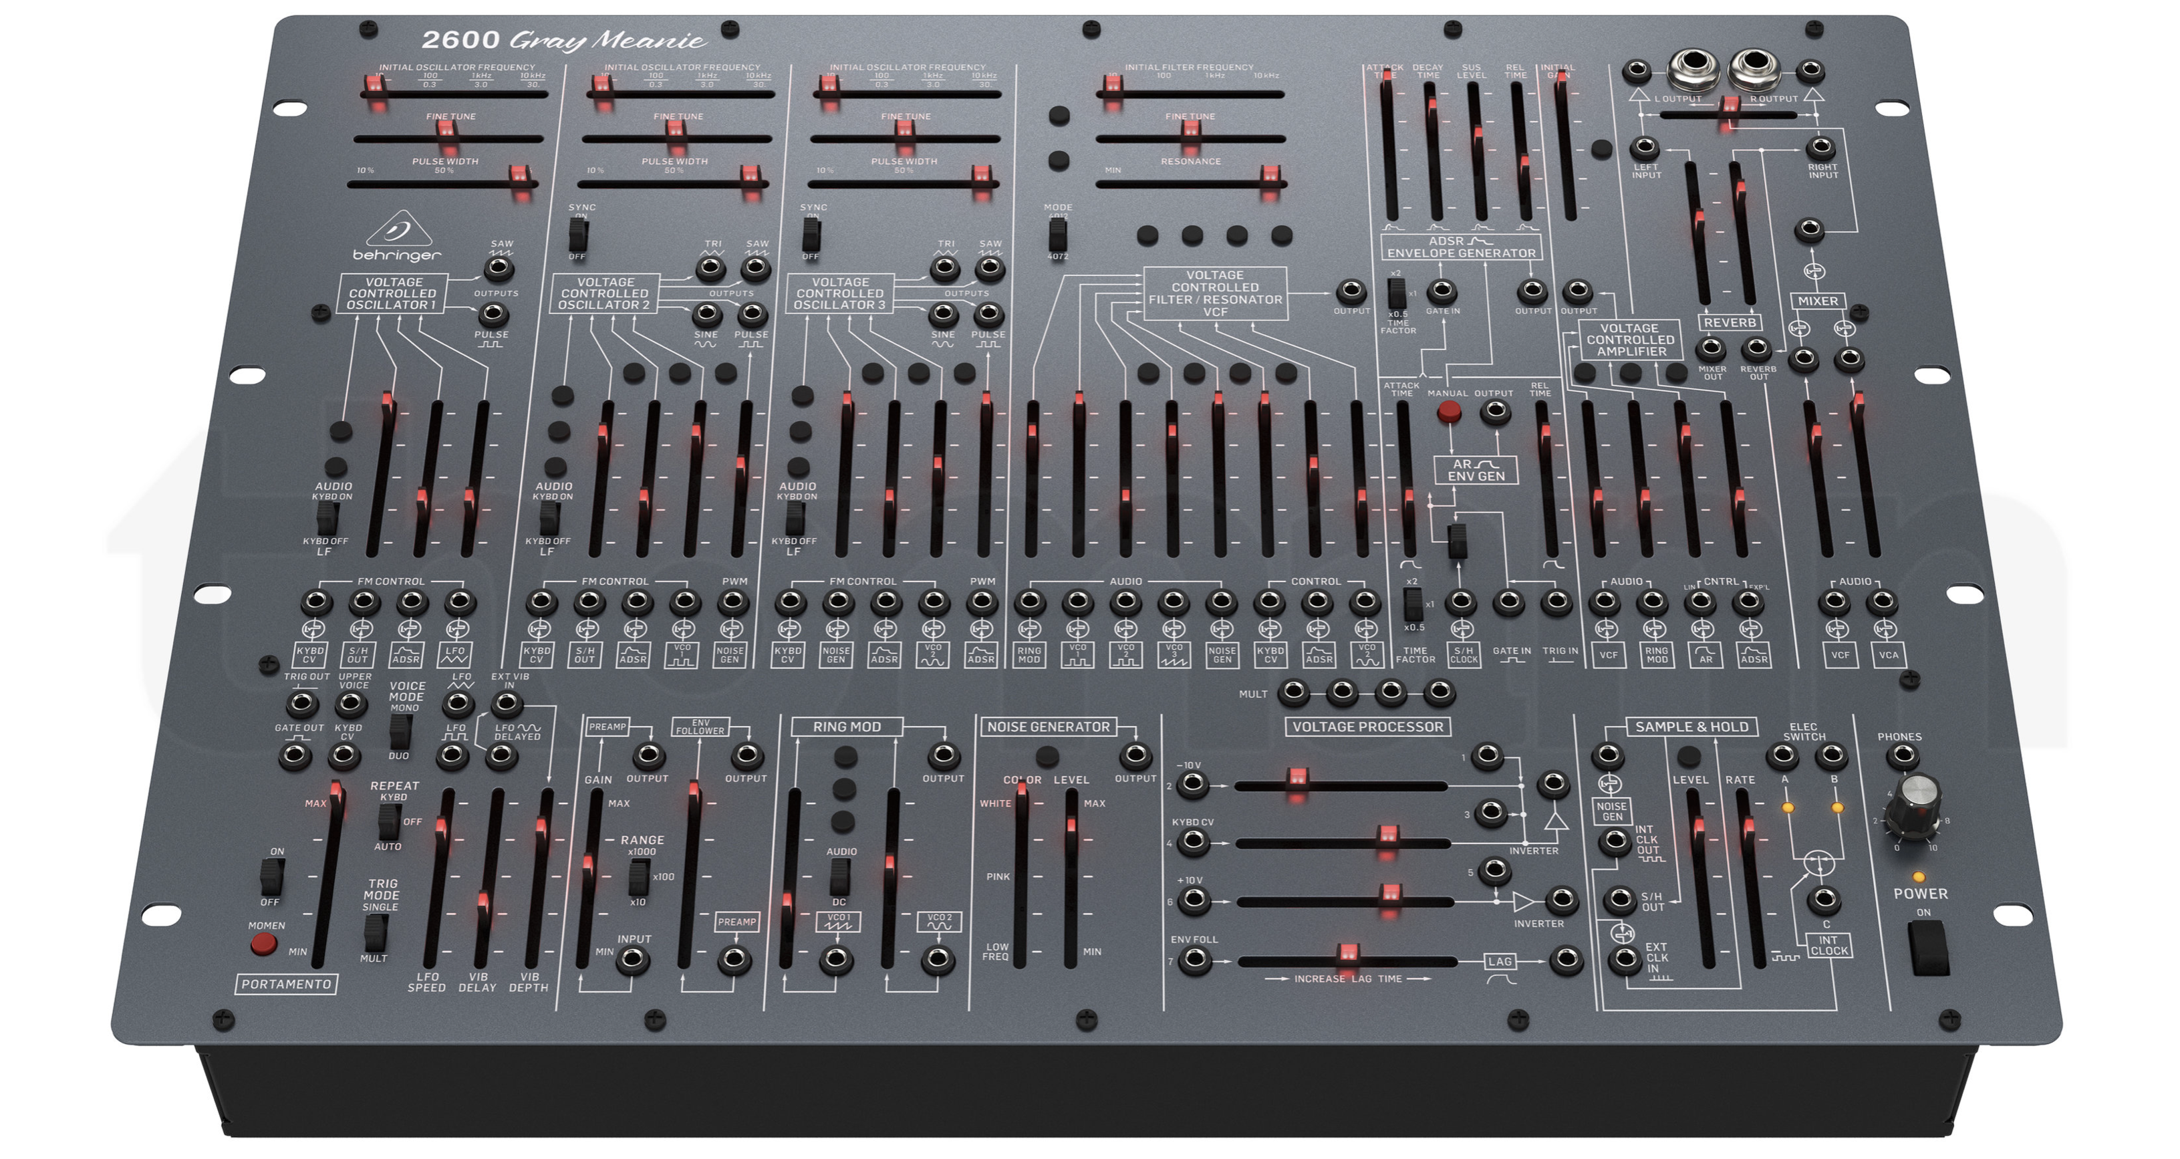Flip the ADSR TIME FACTOR switch
2180x1159 pixels.
(1396, 294)
